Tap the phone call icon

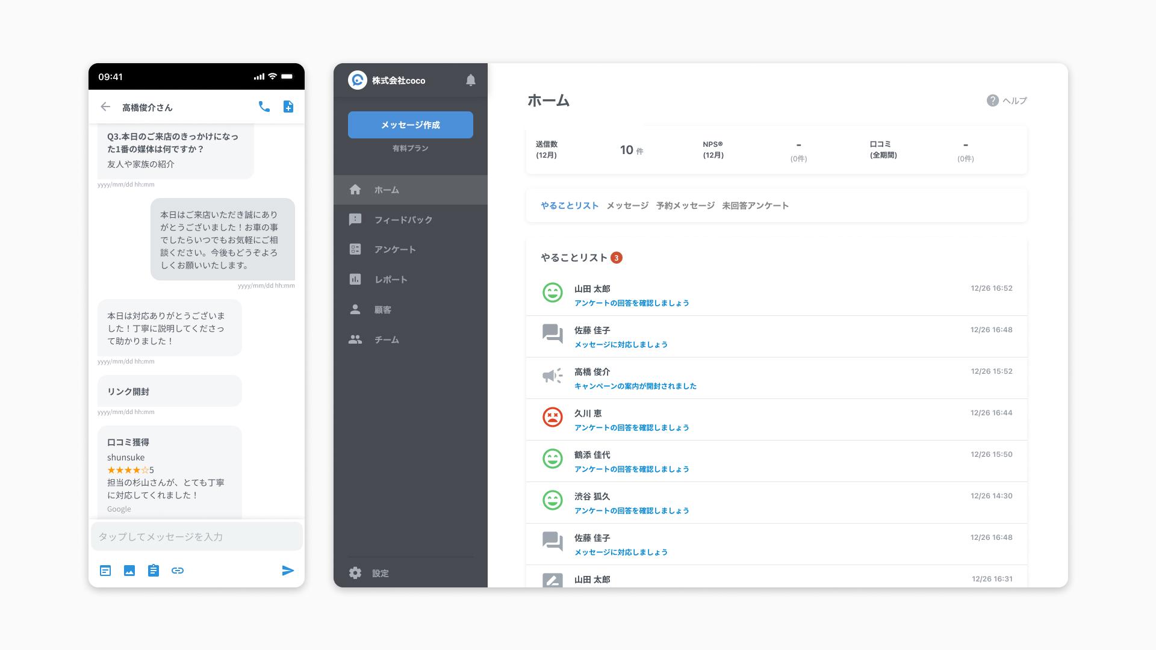tap(264, 107)
